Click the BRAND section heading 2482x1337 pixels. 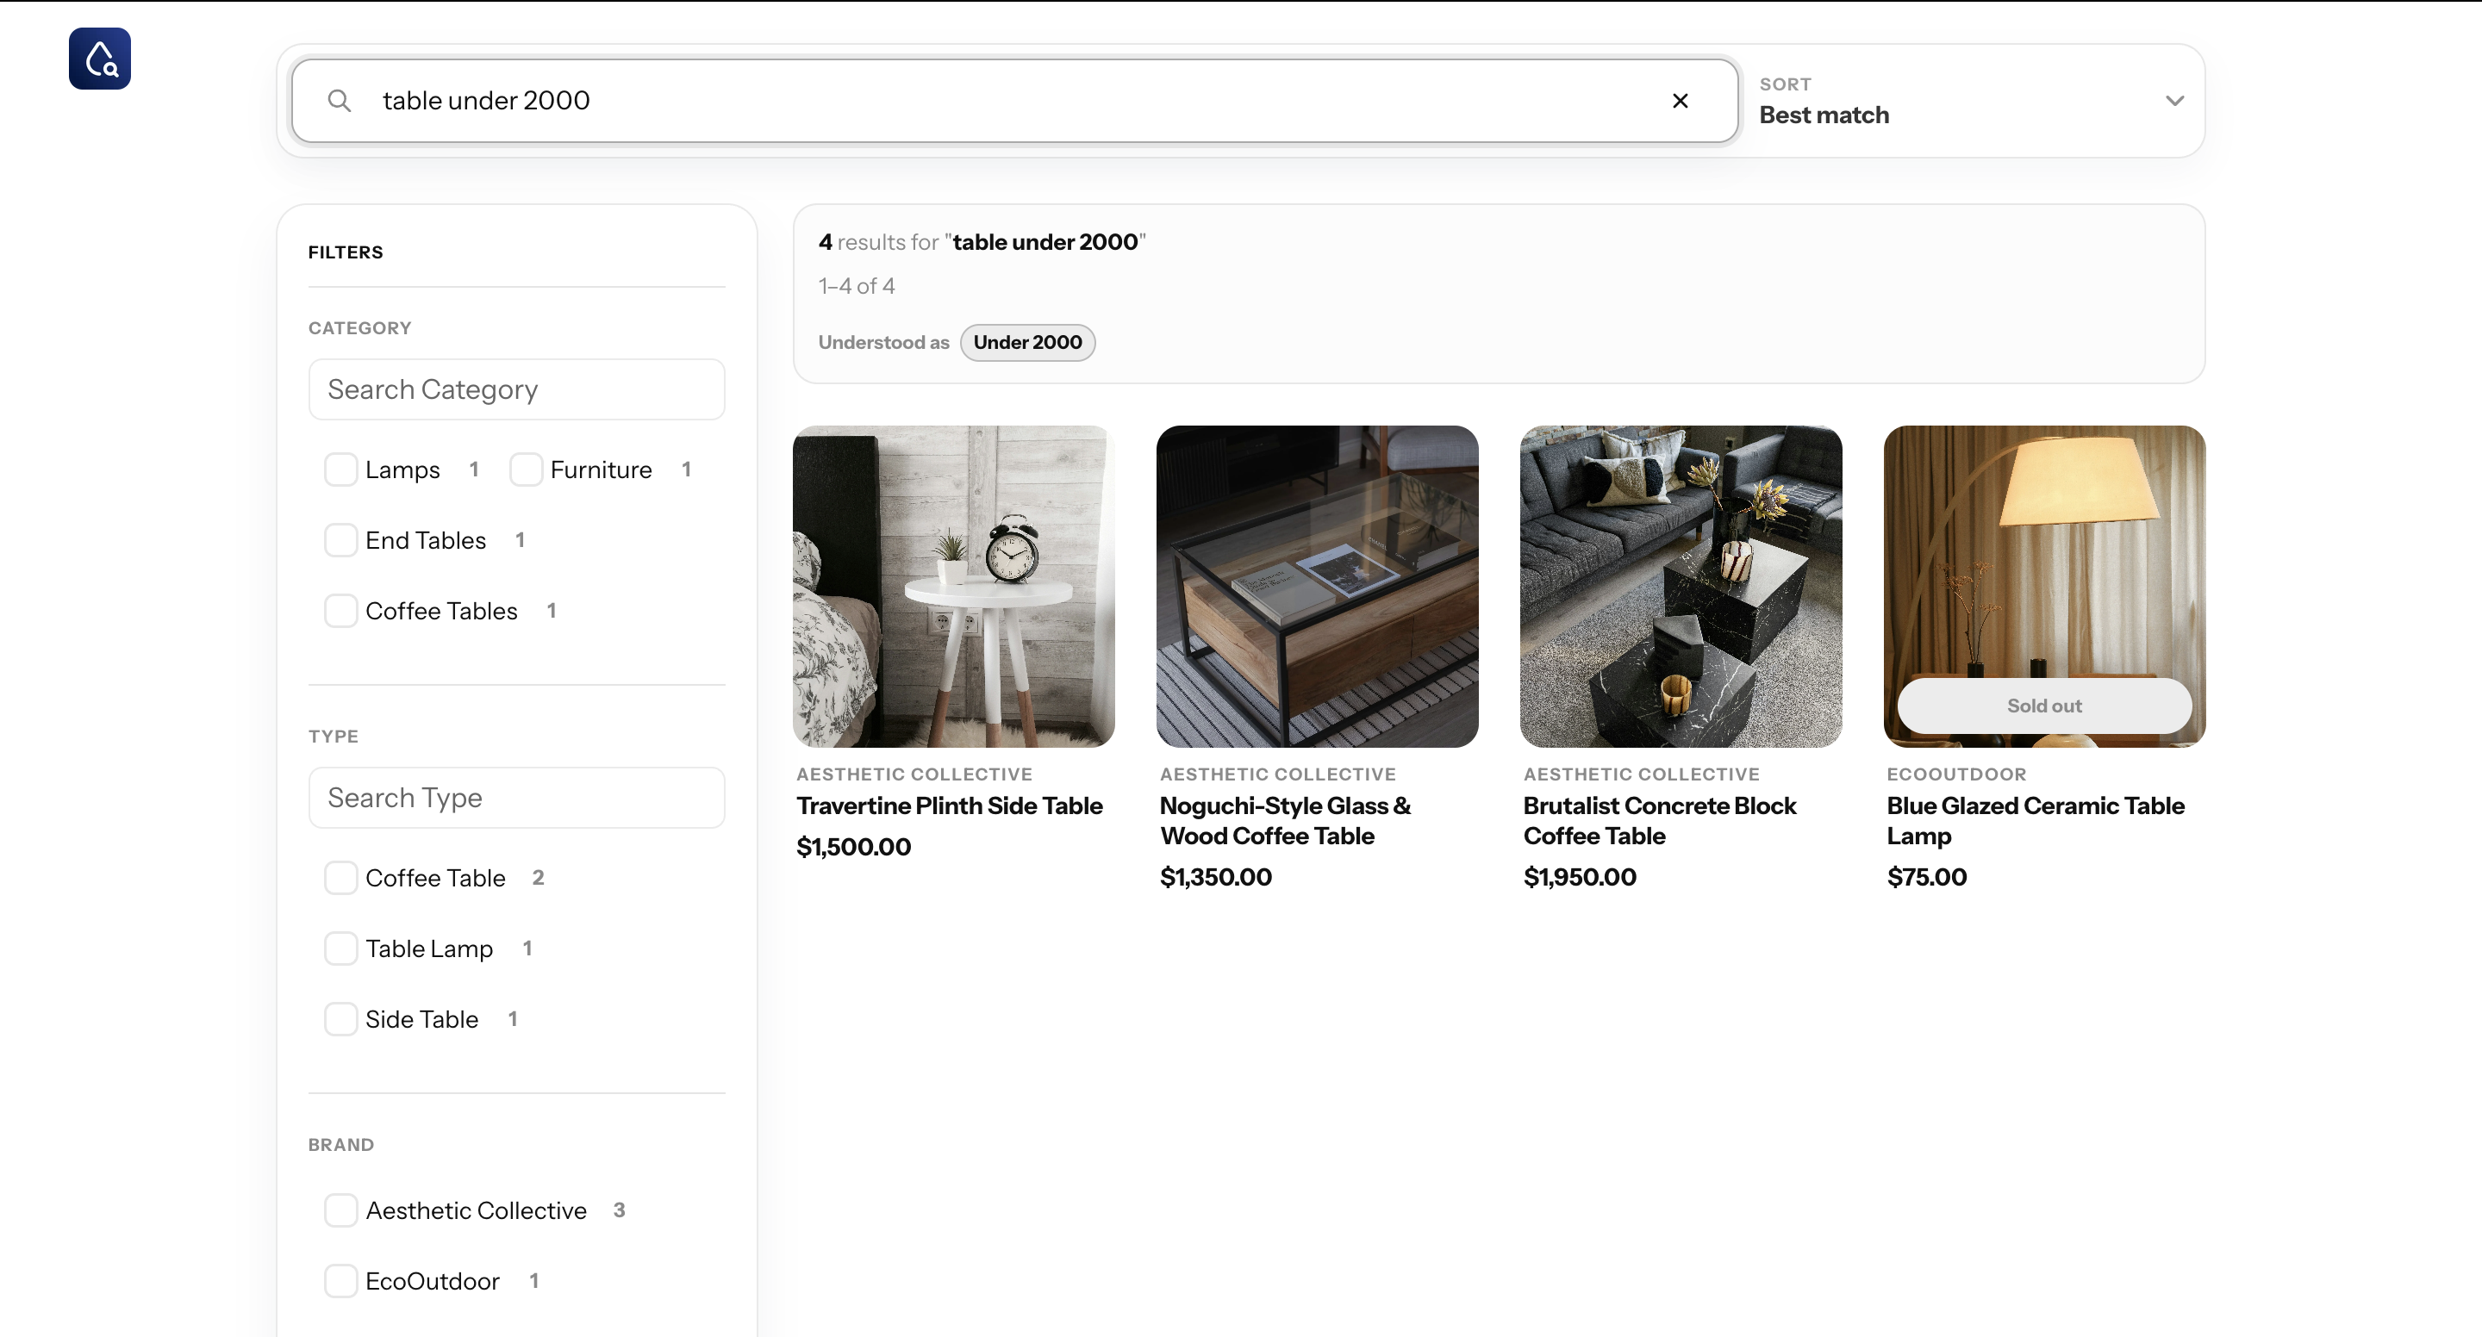(341, 1145)
